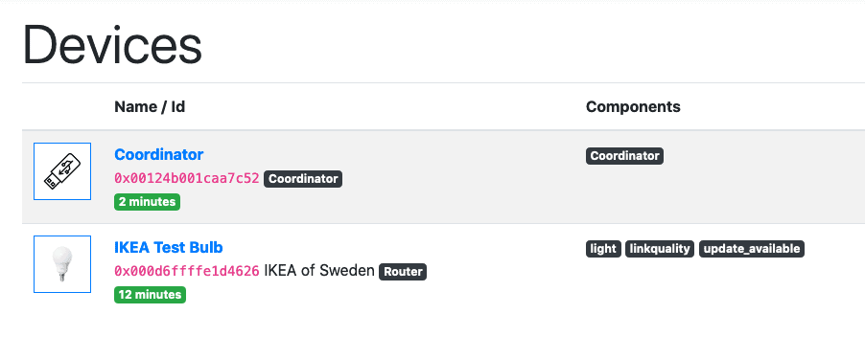
Task: Click the Coordinator badge beside the device address
Action: 303,179
